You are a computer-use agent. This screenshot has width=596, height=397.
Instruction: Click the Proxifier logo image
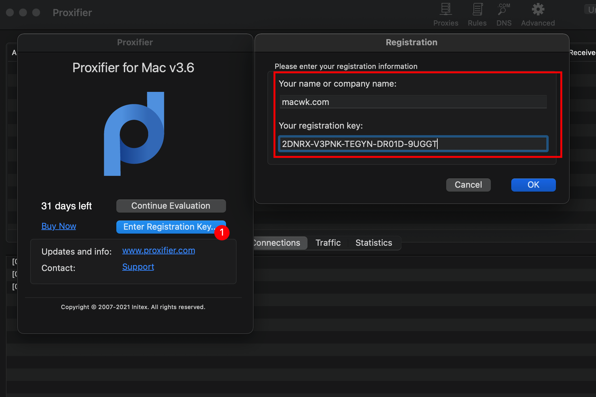tap(134, 134)
